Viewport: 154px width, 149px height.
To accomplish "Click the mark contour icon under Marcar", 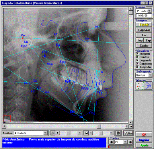I will pyautogui.click(x=148, y=86).
